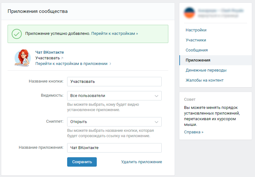This screenshot has width=255, height=177.
Task: Open the Чат ВКонтакте app title link
Action: (49, 52)
